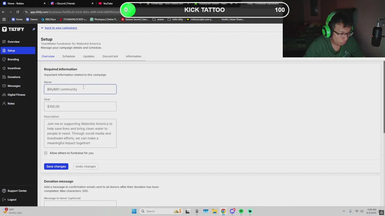
Task: Click the taskbar Search box
Action: coord(161,211)
